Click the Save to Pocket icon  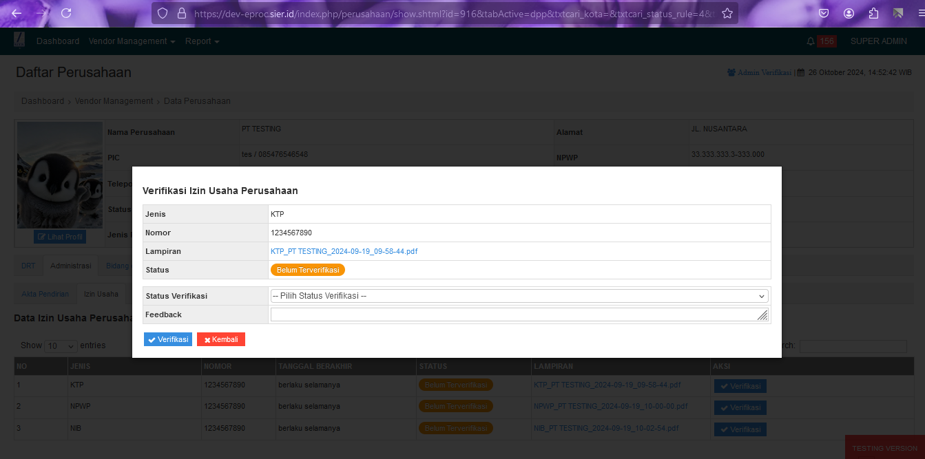click(824, 13)
